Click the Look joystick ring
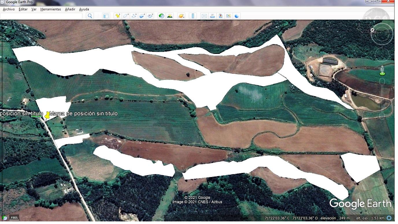398x224 pixels. click(382, 34)
